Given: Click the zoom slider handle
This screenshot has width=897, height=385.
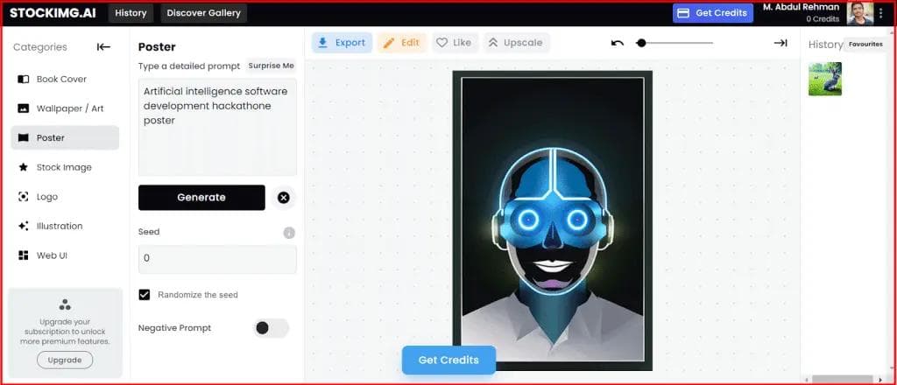Looking at the screenshot, I should pyautogui.click(x=641, y=43).
